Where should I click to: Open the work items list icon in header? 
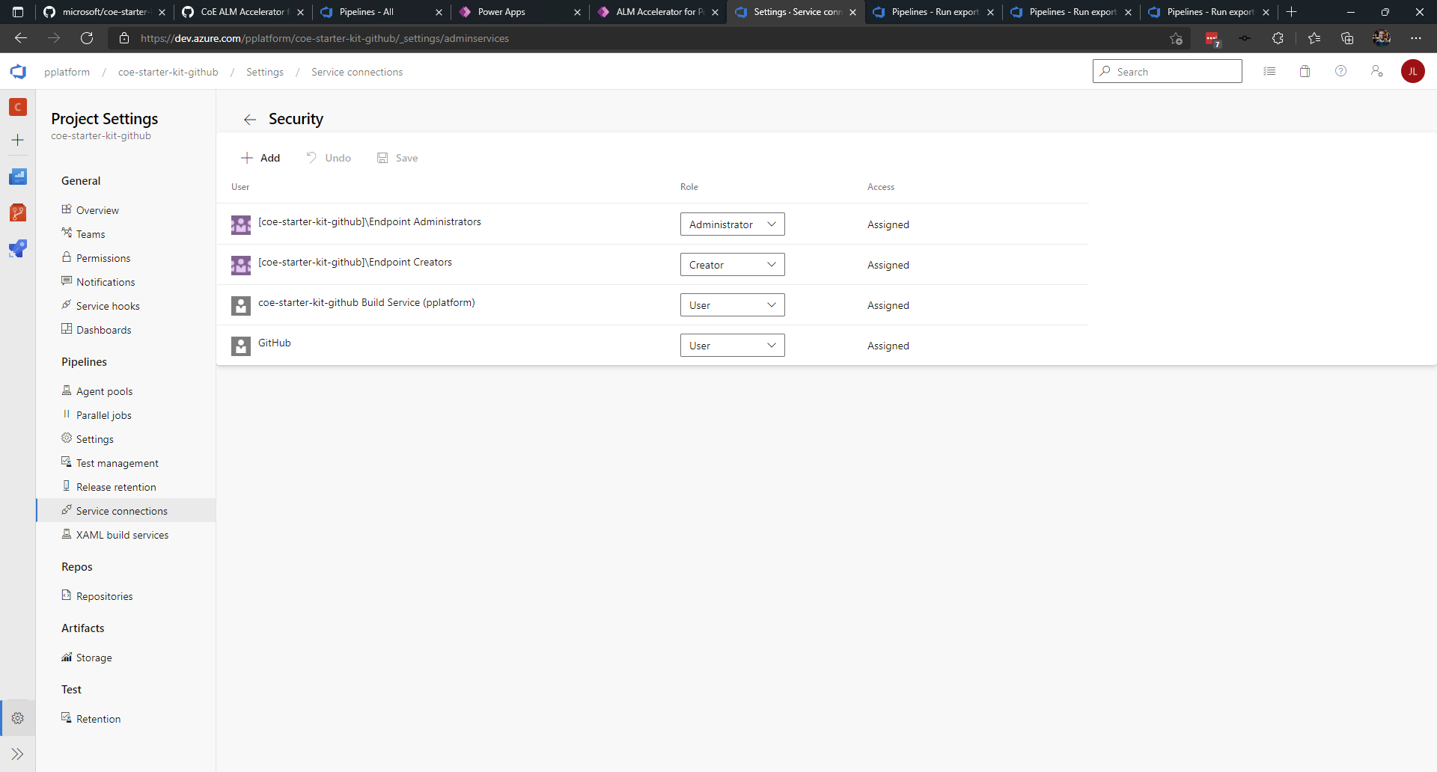[1269, 71]
